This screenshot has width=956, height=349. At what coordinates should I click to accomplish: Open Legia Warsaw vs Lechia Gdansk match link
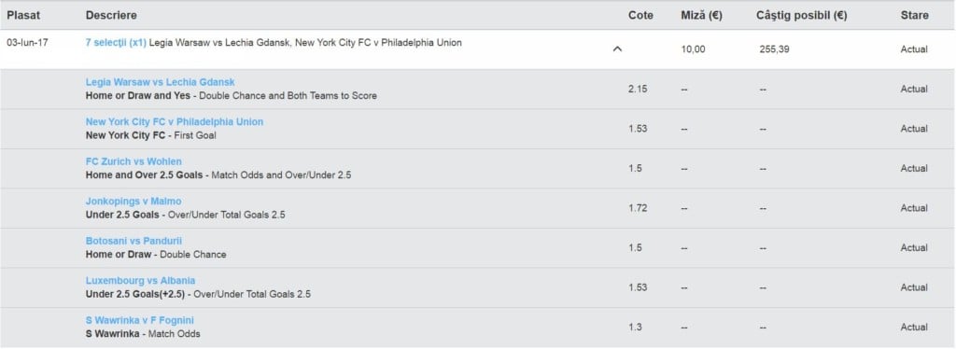pos(160,82)
